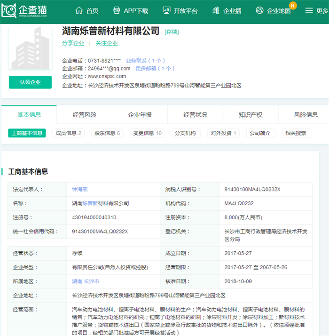Click the monitor icon beside 开放平台
The width and height of the screenshot is (329, 336).
coord(166,11)
